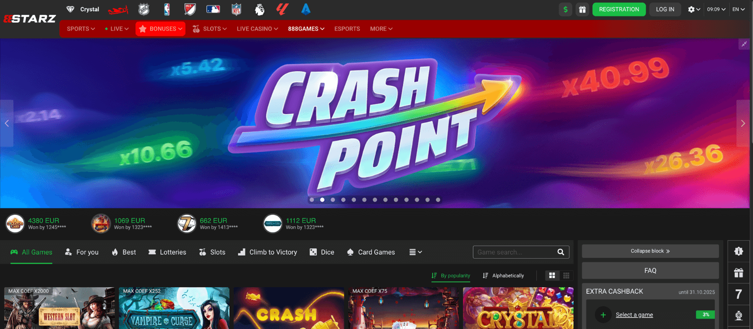Click the search magnifier icon
The height and width of the screenshot is (329, 753).
tap(561, 252)
